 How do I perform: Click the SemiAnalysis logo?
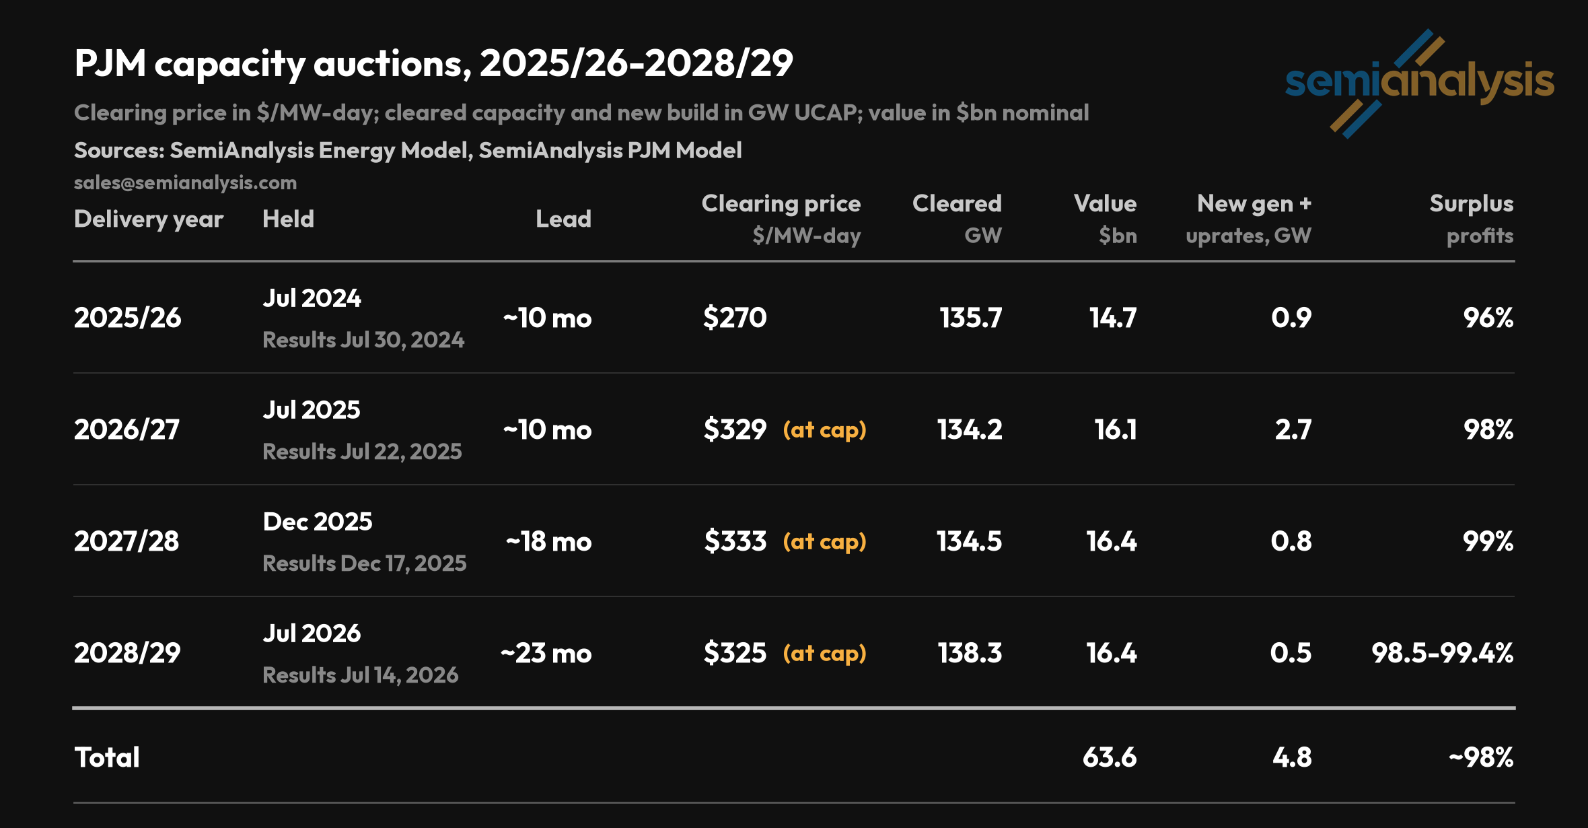point(1420,83)
